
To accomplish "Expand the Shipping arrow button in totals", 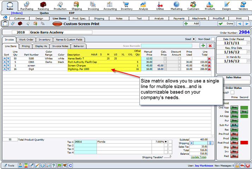I will [x=192, y=143].
